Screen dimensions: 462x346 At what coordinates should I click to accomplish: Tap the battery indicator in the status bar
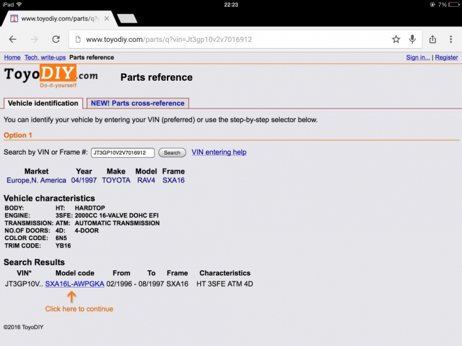click(453, 5)
